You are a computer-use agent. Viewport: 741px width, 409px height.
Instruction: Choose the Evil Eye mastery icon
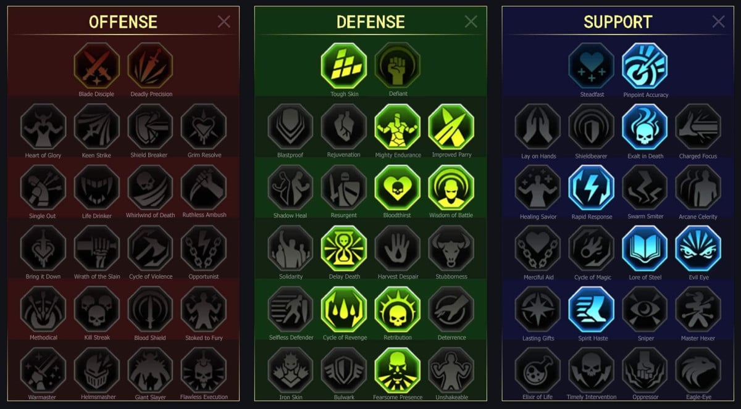click(698, 249)
